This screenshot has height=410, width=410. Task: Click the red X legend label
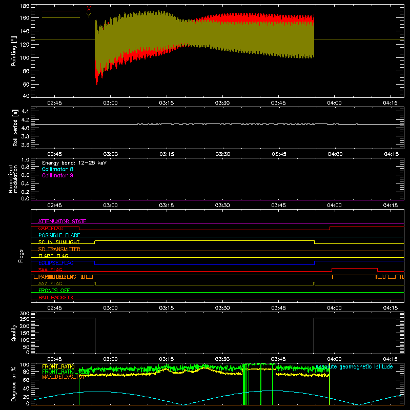point(89,9)
